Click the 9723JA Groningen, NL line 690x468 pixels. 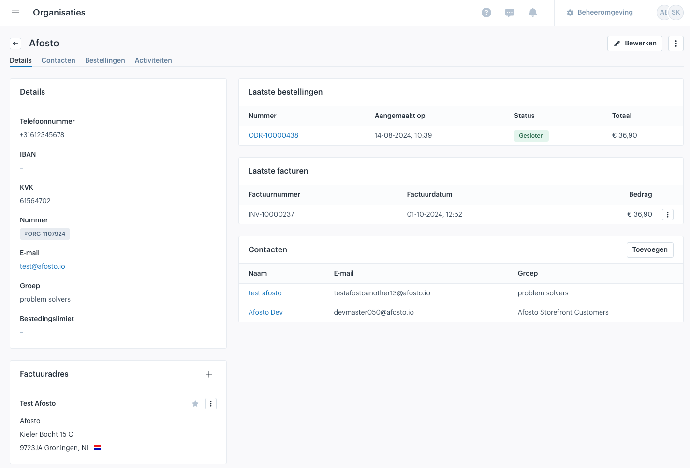(55, 448)
